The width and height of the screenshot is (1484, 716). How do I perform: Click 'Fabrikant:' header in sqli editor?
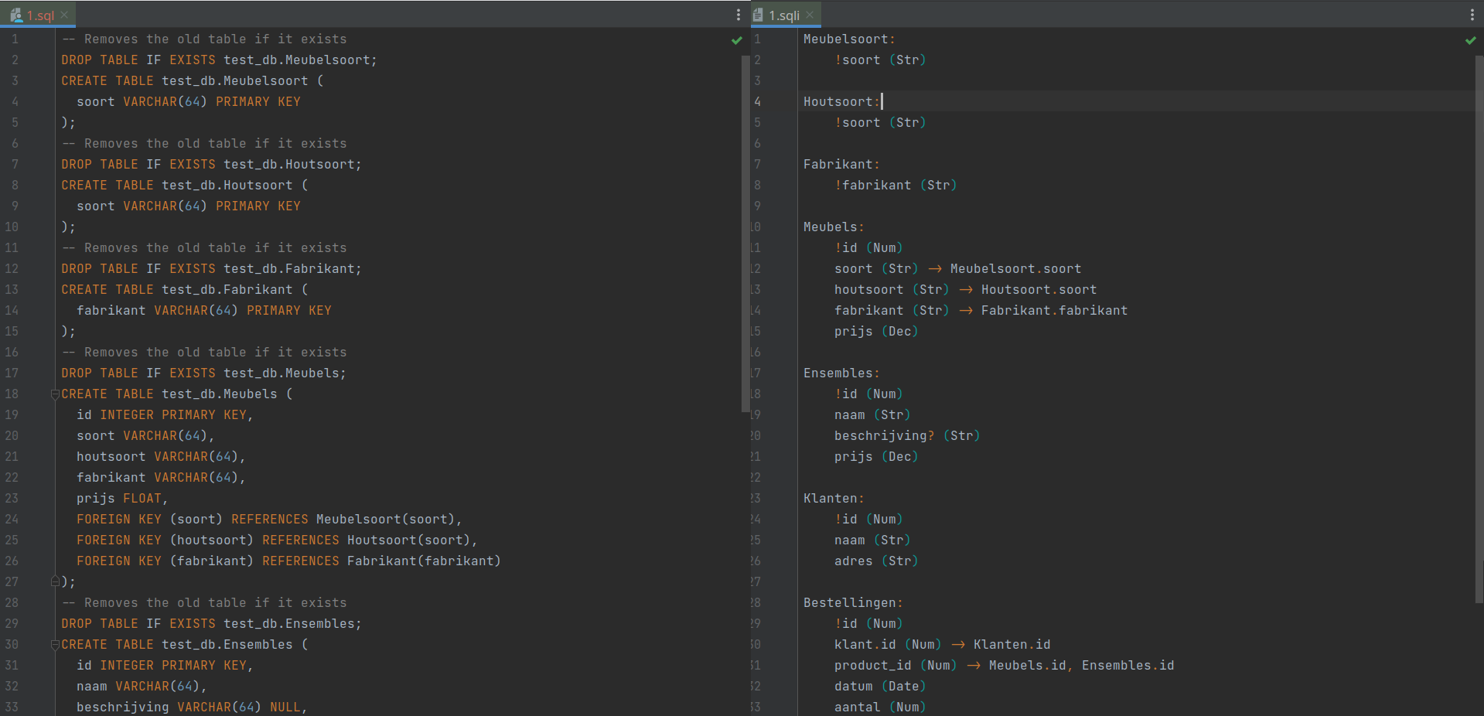point(841,164)
